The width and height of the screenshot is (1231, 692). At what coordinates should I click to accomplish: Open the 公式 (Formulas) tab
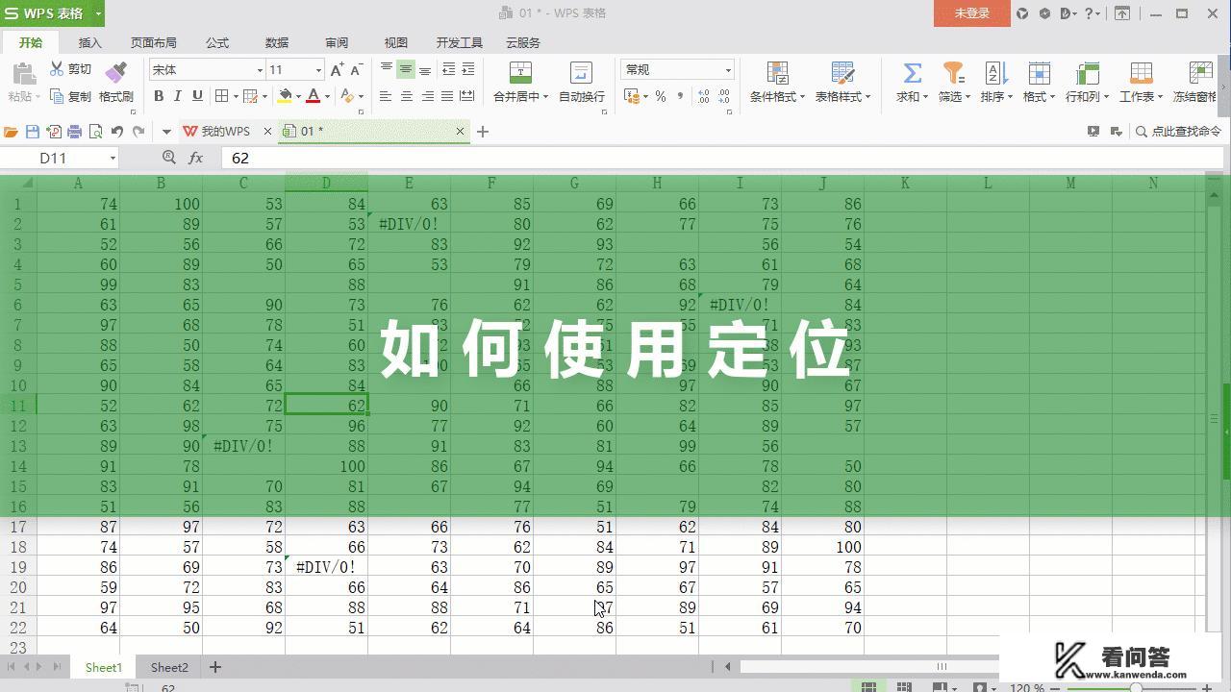click(x=217, y=42)
